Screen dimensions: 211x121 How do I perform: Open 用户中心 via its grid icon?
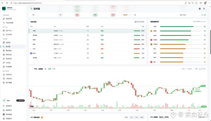click(4, 31)
